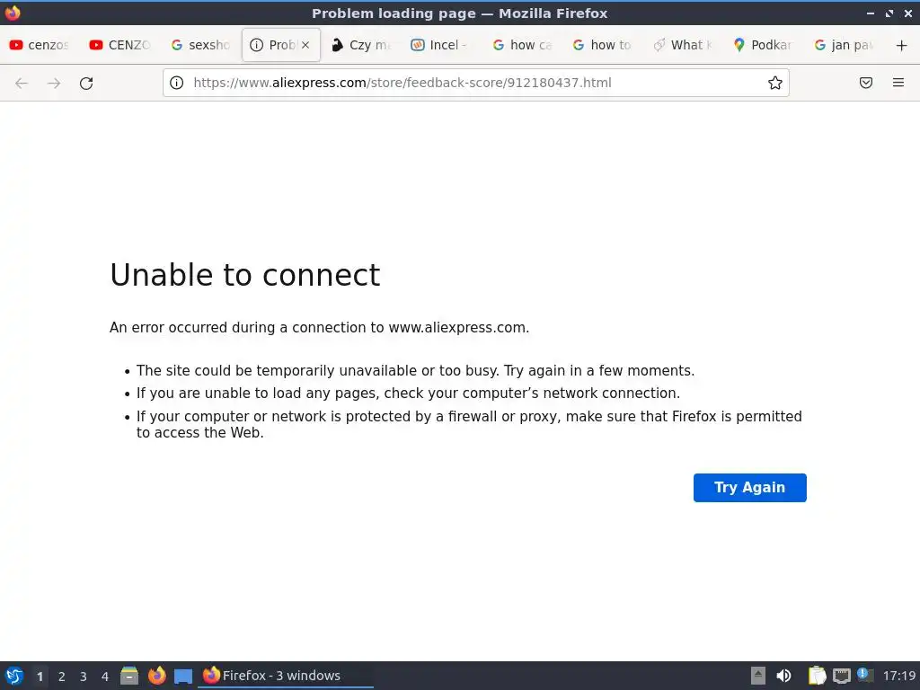Go forward using the forward arrow

click(54, 84)
